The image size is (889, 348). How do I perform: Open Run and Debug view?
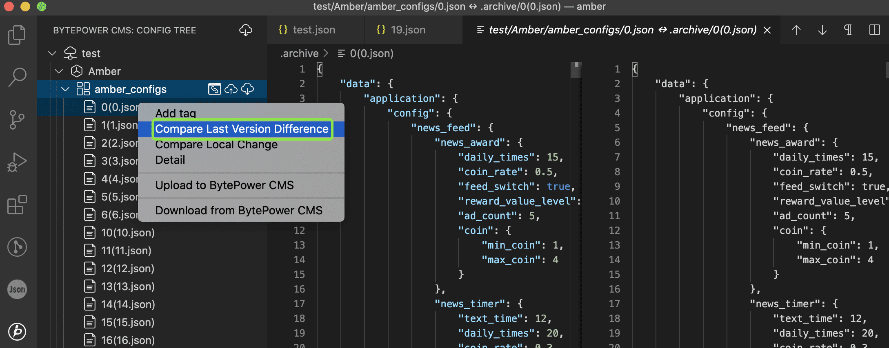pyautogui.click(x=17, y=162)
